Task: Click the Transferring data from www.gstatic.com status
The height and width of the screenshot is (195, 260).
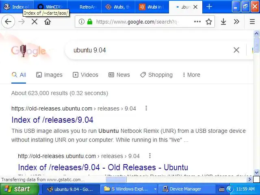Action: pyautogui.click(x=43, y=180)
